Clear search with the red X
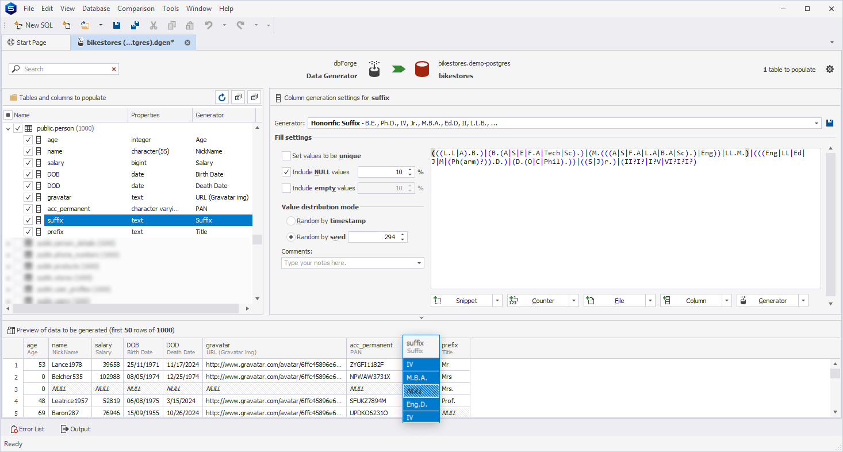Viewport: 843px width, 452px height. [114, 69]
